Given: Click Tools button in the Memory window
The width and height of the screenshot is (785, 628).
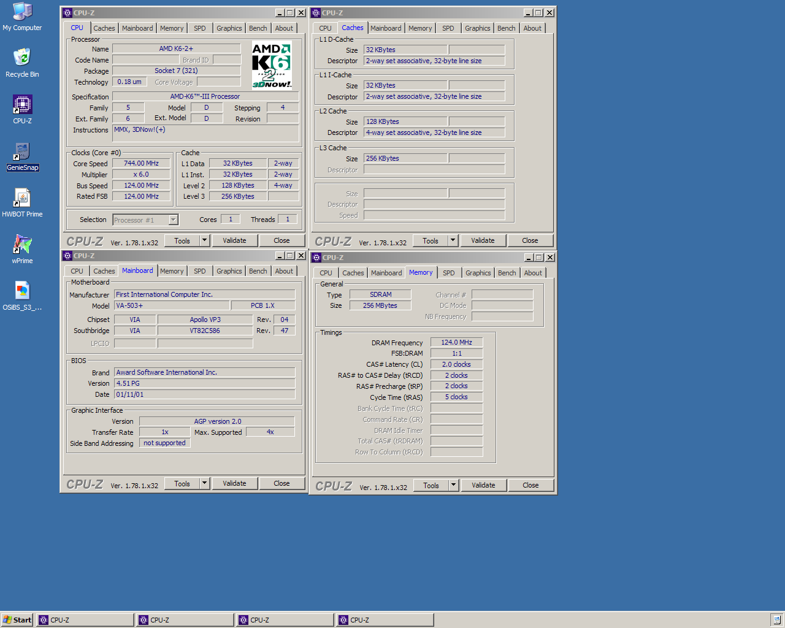Looking at the screenshot, I should [x=431, y=485].
